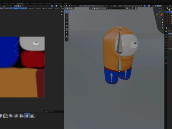Toggle snapping magnet in viewport header
Image resolution: width=172 pixels, height=129 pixels.
coord(115,6)
